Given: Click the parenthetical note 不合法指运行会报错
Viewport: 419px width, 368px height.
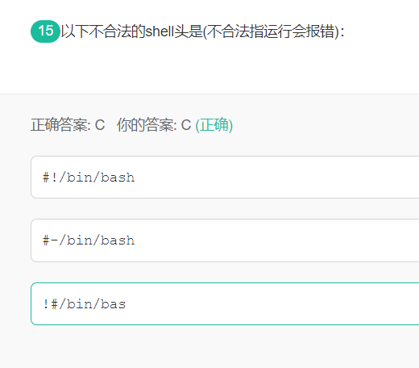Looking at the screenshot, I should pos(271,31).
